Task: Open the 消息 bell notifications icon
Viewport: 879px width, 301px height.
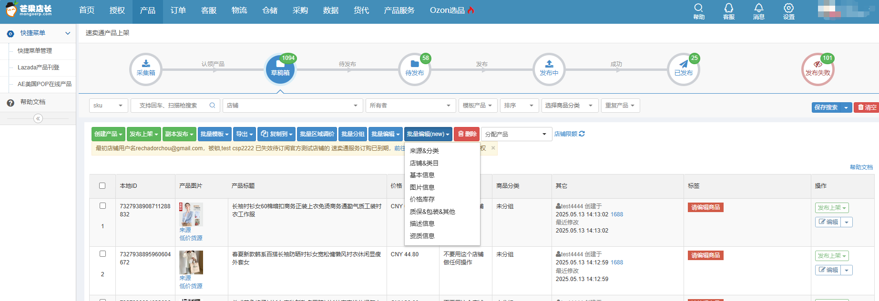Action: click(758, 11)
